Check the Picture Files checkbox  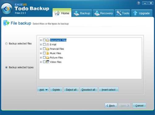coord(44,57)
